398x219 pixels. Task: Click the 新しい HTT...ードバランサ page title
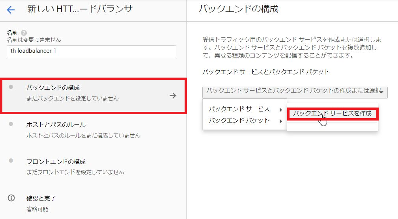coord(80,9)
